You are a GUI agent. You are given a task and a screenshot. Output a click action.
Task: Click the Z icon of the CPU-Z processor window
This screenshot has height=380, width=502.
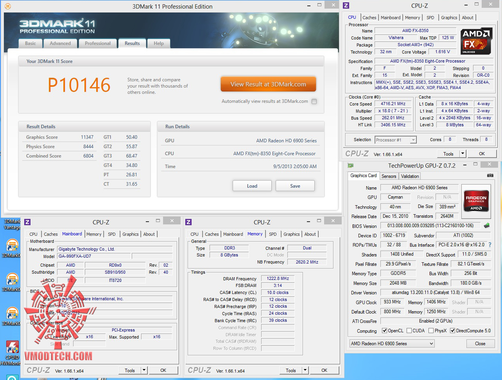click(346, 5)
